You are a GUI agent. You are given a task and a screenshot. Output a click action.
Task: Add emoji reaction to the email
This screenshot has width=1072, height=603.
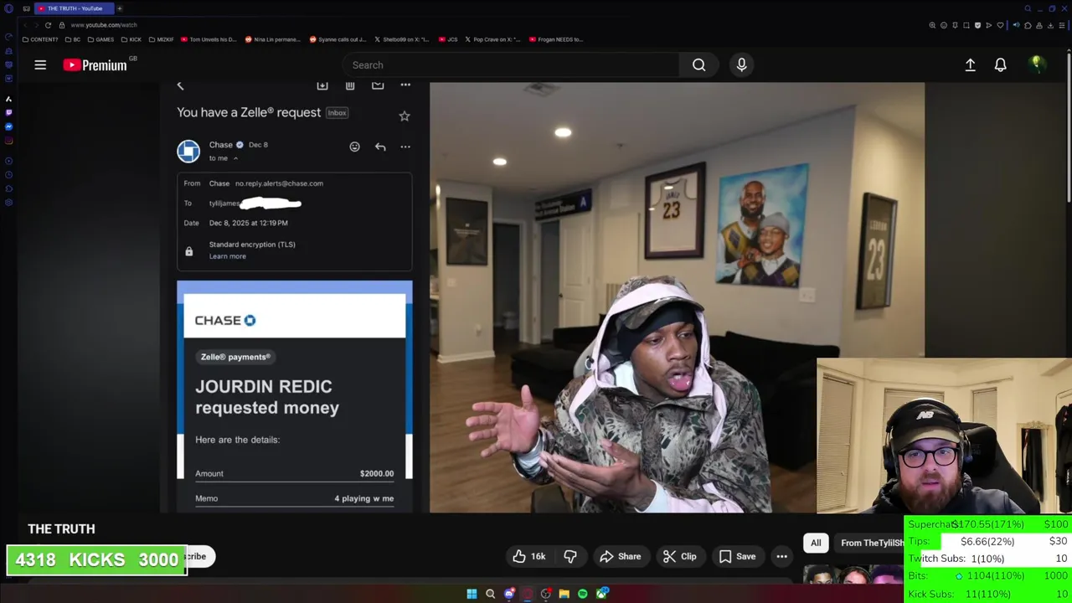coord(354,147)
